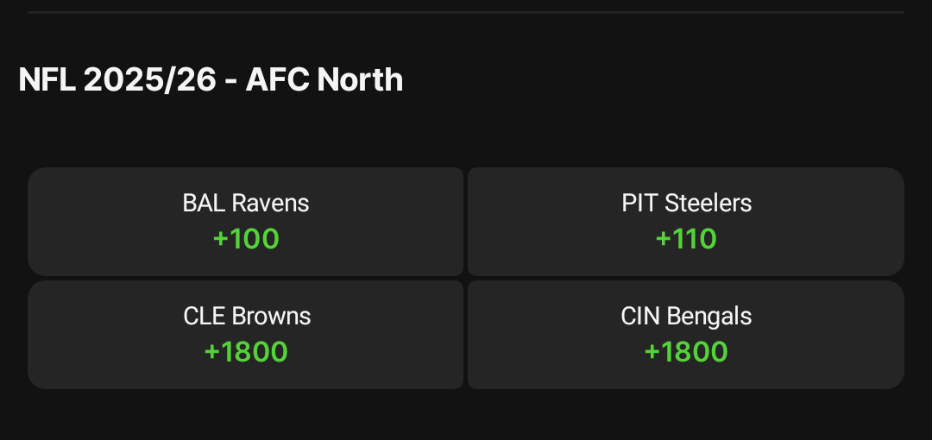Add Steelers at +110 to bet slip
The height and width of the screenshot is (440, 932).
click(x=686, y=221)
